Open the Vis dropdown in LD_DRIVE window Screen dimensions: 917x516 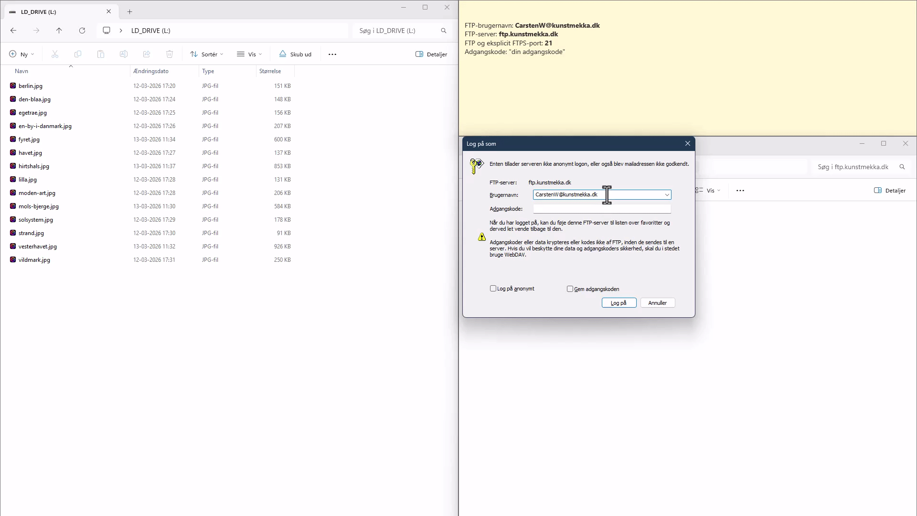[x=249, y=54]
